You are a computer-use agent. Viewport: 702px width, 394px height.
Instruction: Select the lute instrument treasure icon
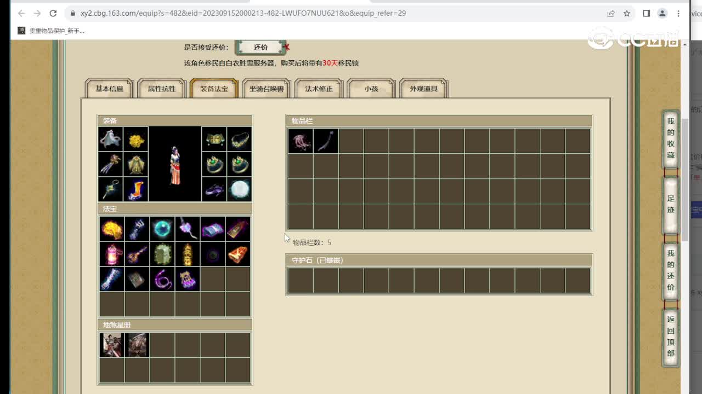(x=137, y=254)
